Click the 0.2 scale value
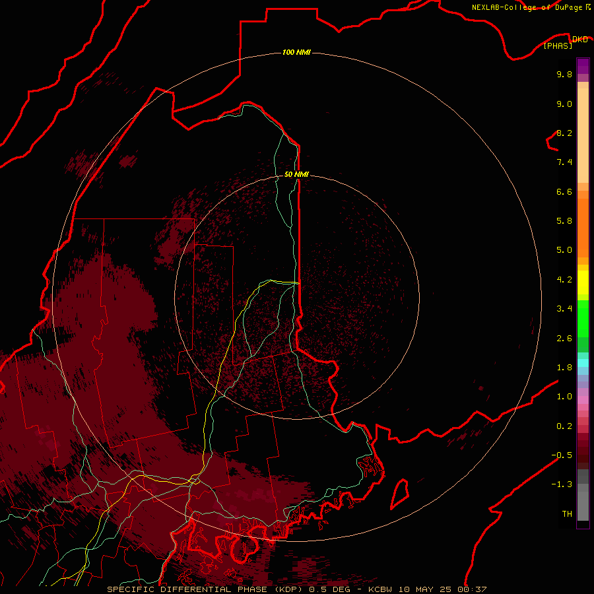594x594 pixels. 564,426
